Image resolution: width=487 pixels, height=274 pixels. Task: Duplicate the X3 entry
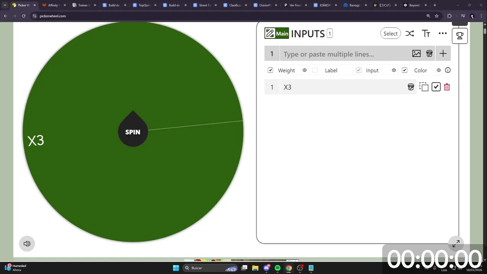(424, 87)
